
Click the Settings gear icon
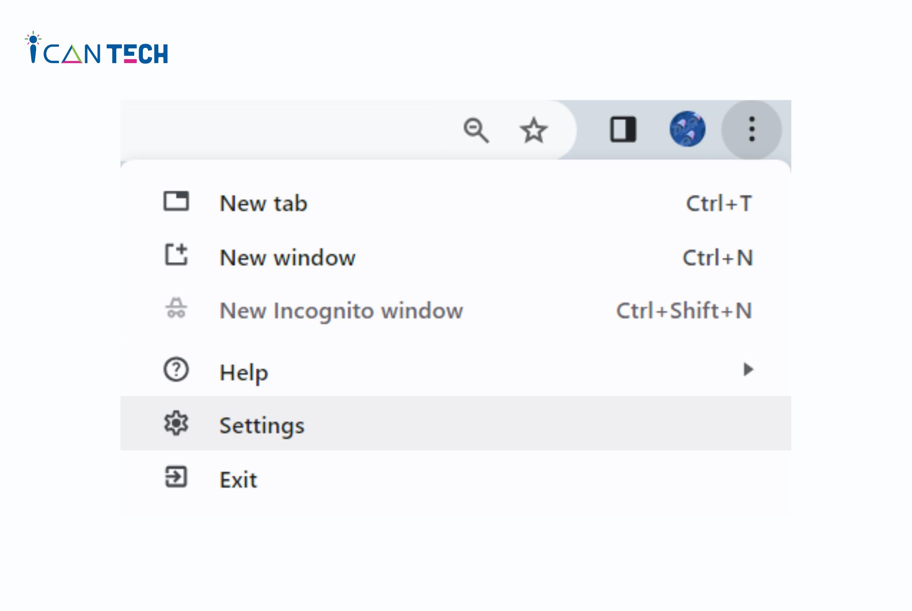pyautogui.click(x=176, y=423)
